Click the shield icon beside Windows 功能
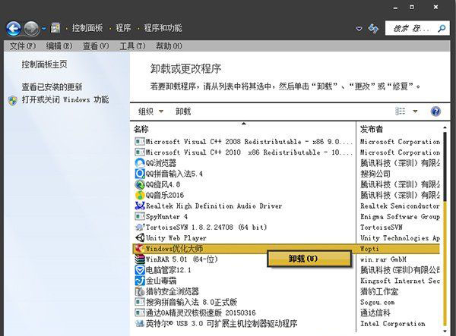 point(12,100)
